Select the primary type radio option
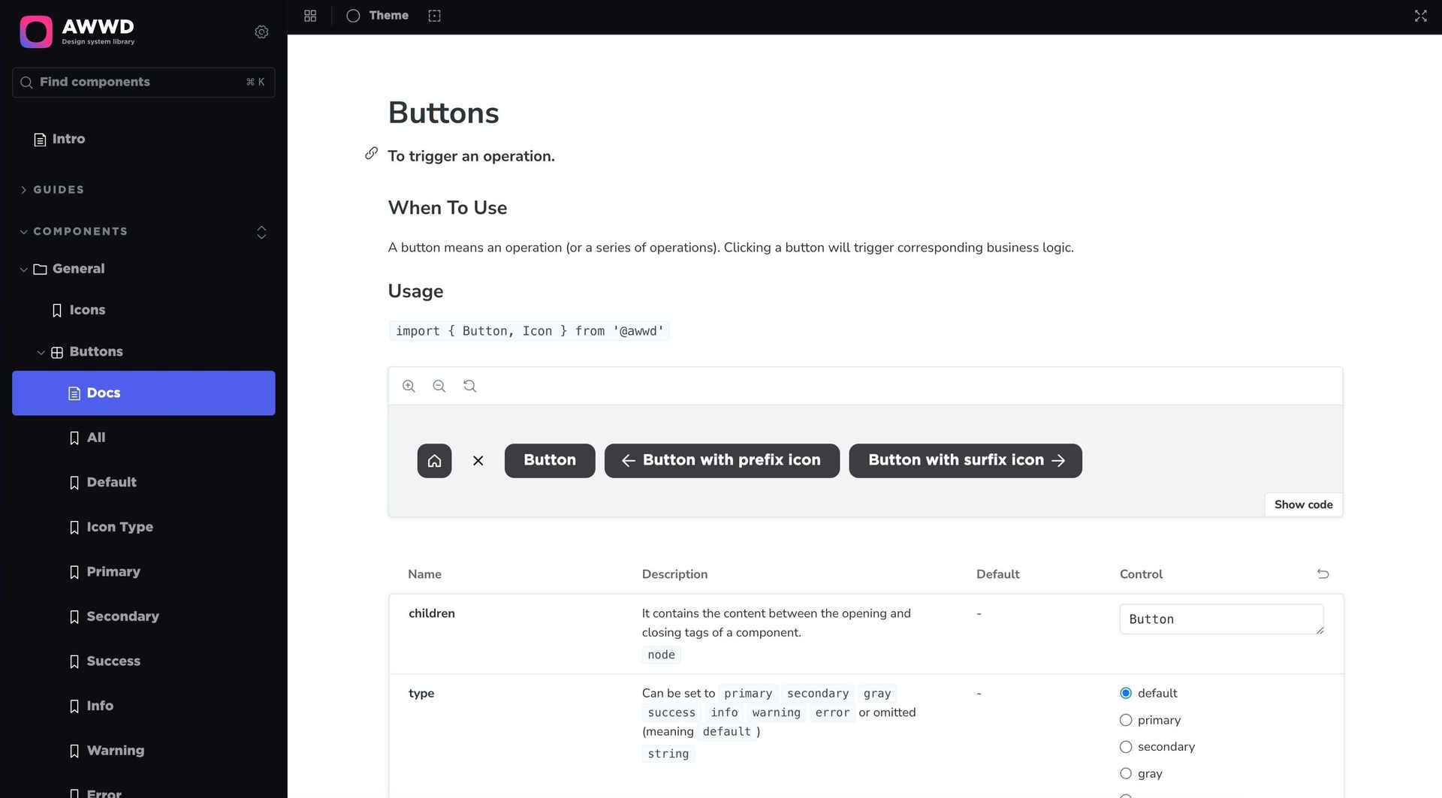This screenshot has width=1442, height=798. tap(1126, 720)
